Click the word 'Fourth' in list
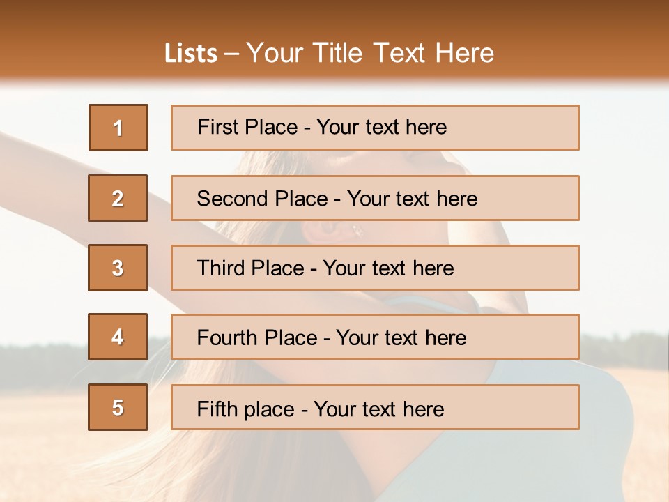 (226, 337)
